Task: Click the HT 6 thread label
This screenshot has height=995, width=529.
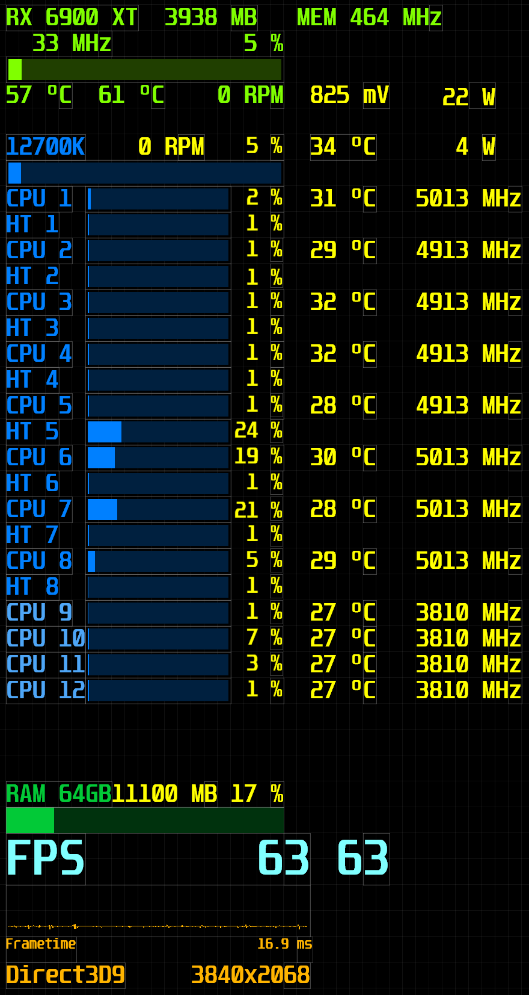Action: pyautogui.click(x=32, y=483)
